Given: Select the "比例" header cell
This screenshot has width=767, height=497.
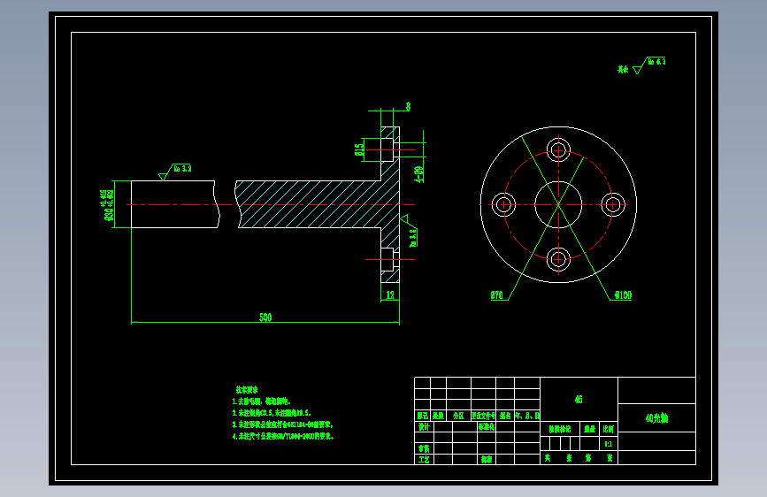Looking at the screenshot, I should pos(608,429).
